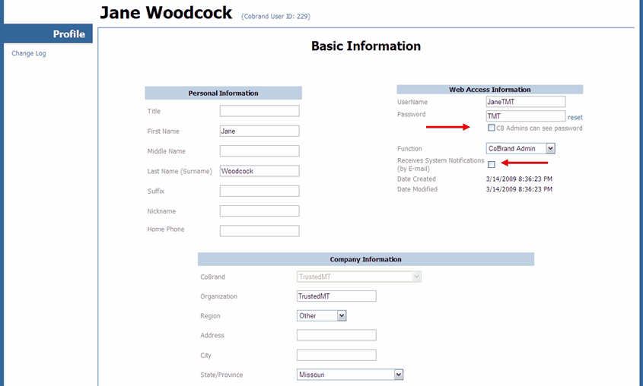This screenshot has width=643, height=386.
Task: Click the Last Name (Surname) label
Action: click(x=180, y=171)
